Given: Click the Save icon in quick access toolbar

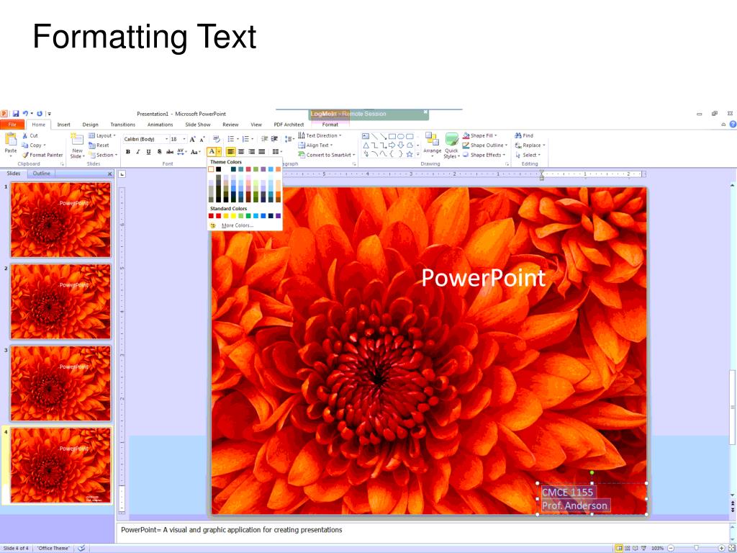Looking at the screenshot, I should pos(16,114).
